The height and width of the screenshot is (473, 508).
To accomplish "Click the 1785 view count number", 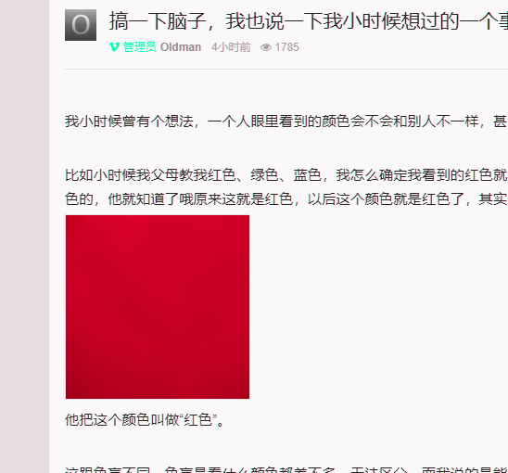I will (x=286, y=47).
